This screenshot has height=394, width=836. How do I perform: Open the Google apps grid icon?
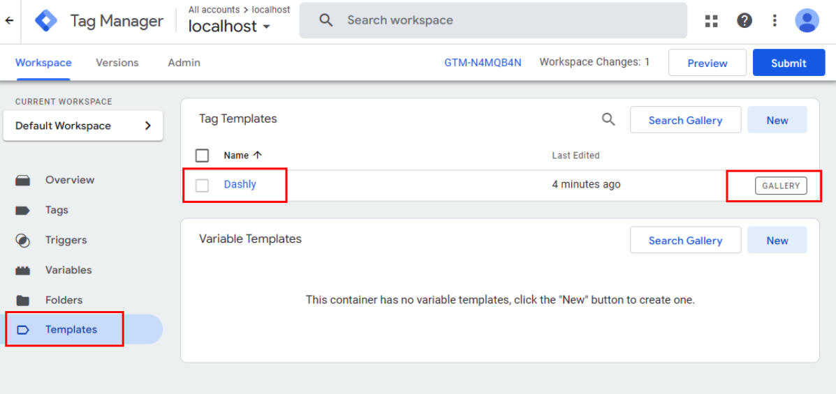point(711,21)
